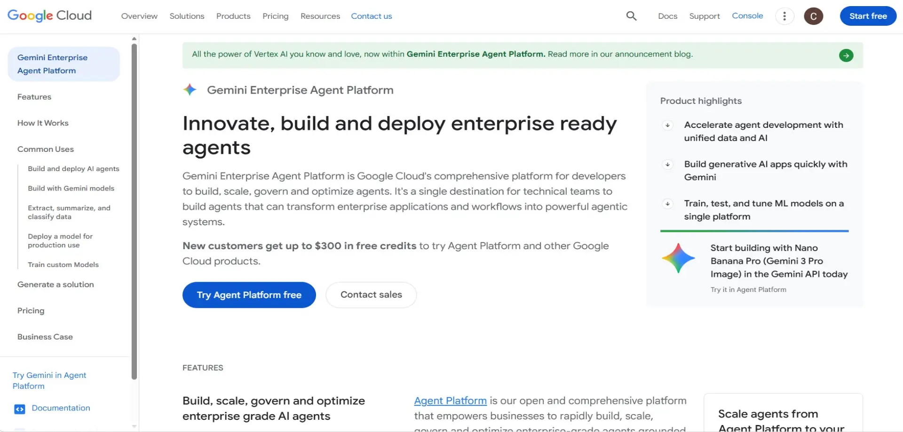Open 'Extract, summarize, and classify data' entry
This screenshot has width=903, height=432.
69,212
